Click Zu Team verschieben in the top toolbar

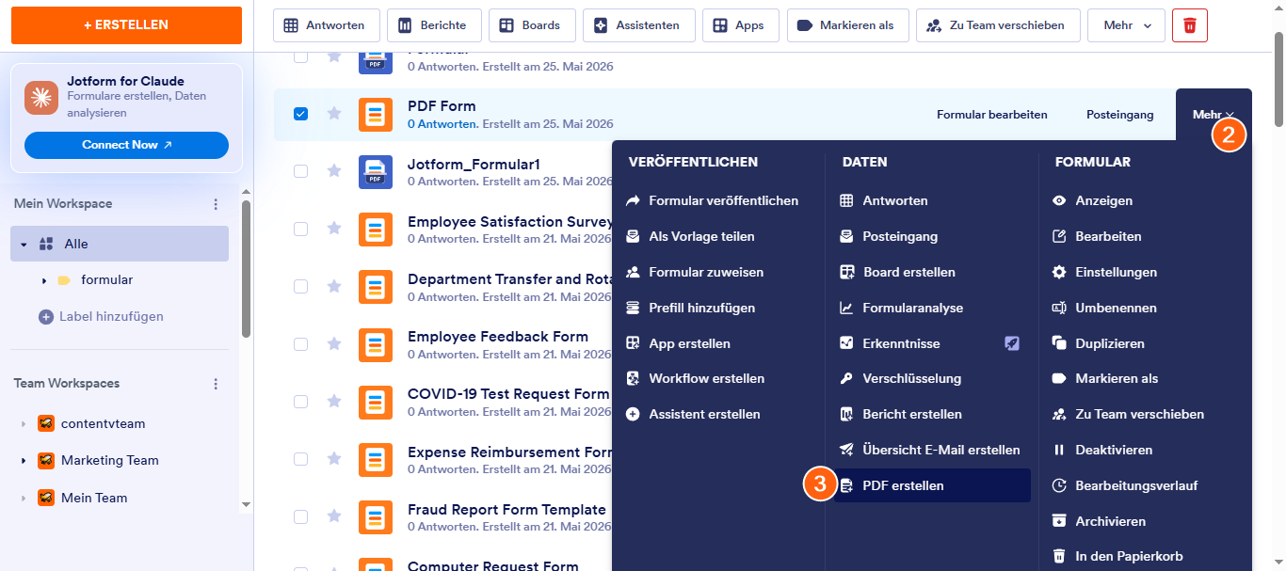coord(998,25)
